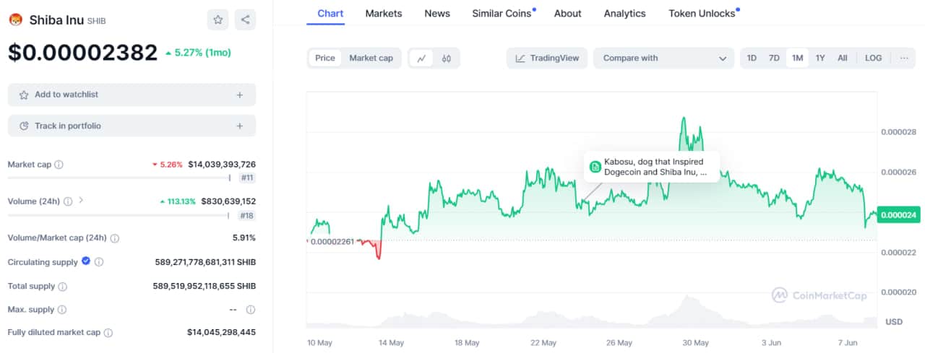Click the news document icon on the chart
Screen dimensions: 925x353
[x=595, y=167]
